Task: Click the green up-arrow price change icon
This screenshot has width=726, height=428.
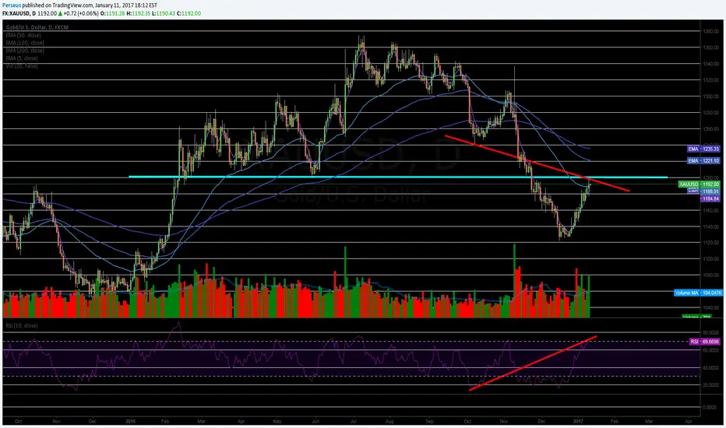Action: [60, 13]
